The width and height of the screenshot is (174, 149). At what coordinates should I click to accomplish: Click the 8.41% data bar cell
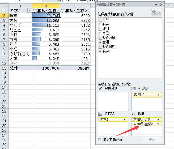tap(46, 30)
